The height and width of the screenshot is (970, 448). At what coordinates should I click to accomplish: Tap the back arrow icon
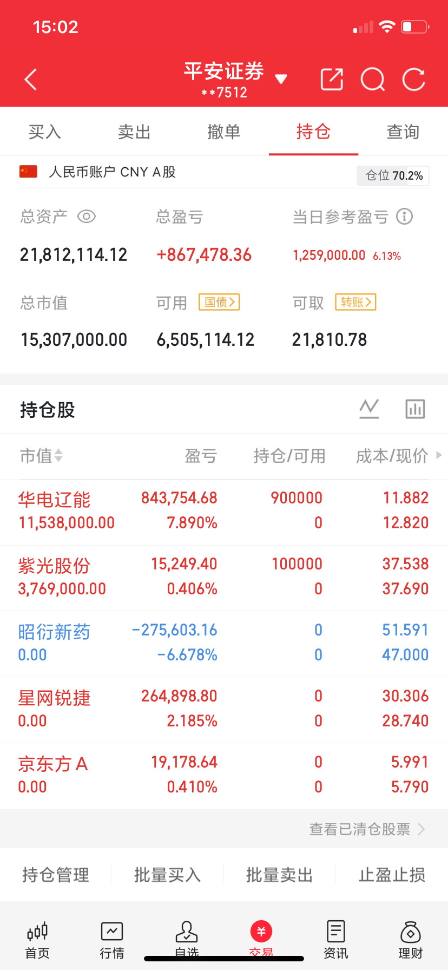[x=31, y=80]
